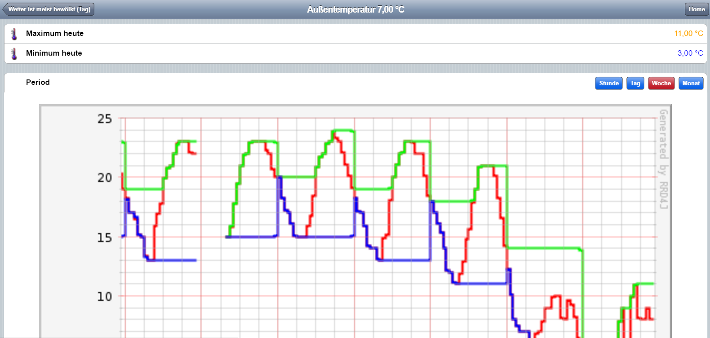710x338 pixels.
Task: Click the Außentemperatur 7,00 °C title
Action: 355,9
